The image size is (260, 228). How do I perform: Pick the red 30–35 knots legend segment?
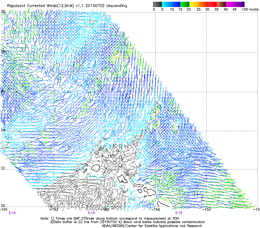212,4
